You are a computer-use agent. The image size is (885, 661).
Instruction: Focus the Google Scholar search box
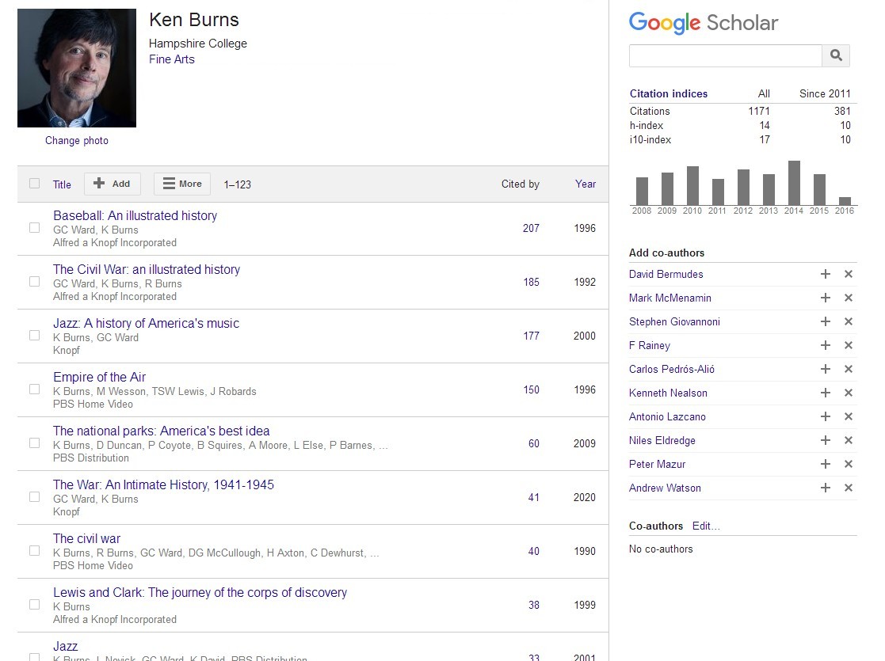click(x=725, y=56)
